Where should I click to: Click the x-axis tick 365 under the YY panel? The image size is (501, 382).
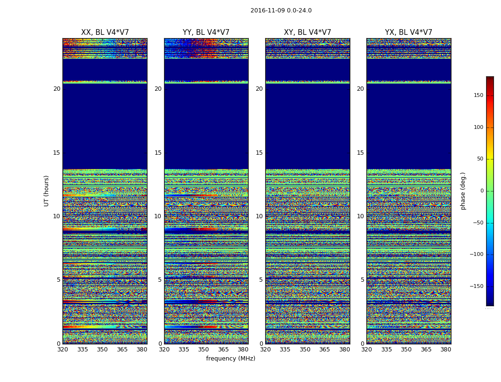pyautogui.click(x=223, y=350)
